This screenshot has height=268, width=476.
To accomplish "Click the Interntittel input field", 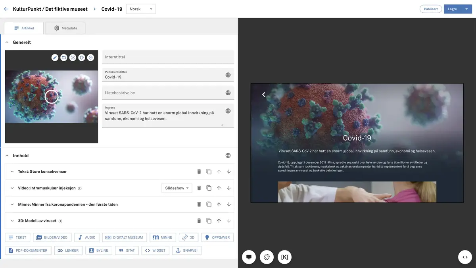I will coord(168,57).
